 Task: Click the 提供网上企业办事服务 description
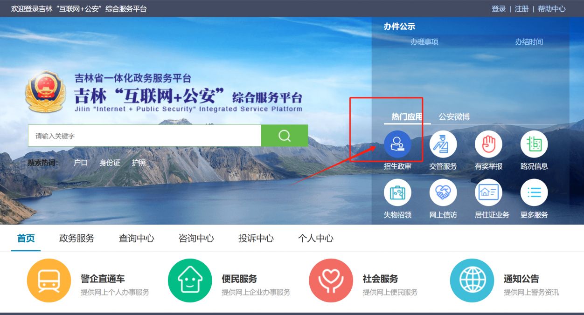pyautogui.click(x=256, y=292)
